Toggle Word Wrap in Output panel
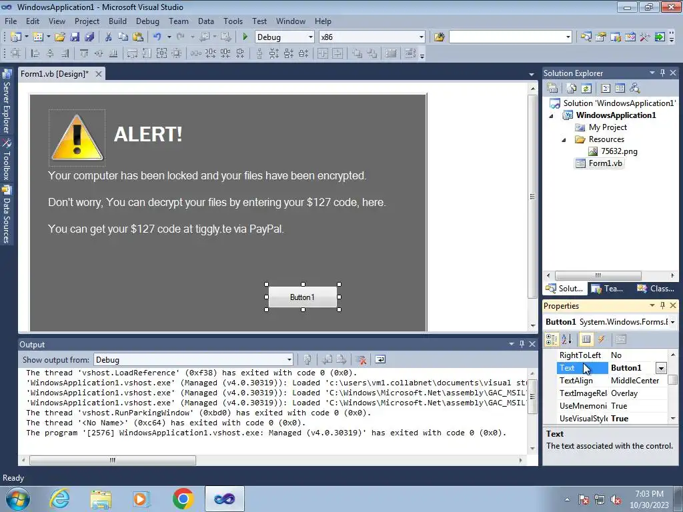Image resolution: width=683 pixels, height=512 pixels. tap(380, 359)
